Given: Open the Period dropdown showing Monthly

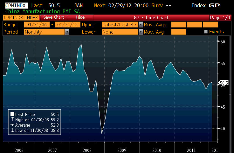Looking at the screenshot, I should pyautogui.click(x=47, y=32).
